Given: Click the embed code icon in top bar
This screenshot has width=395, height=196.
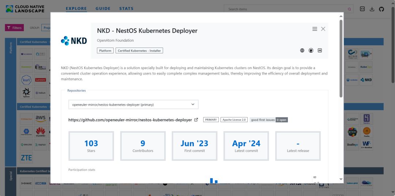Looking at the screenshot, I should pos(362,9).
